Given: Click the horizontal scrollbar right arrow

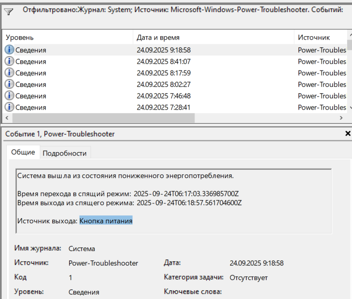Looking at the screenshot, I should (x=341, y=118).
